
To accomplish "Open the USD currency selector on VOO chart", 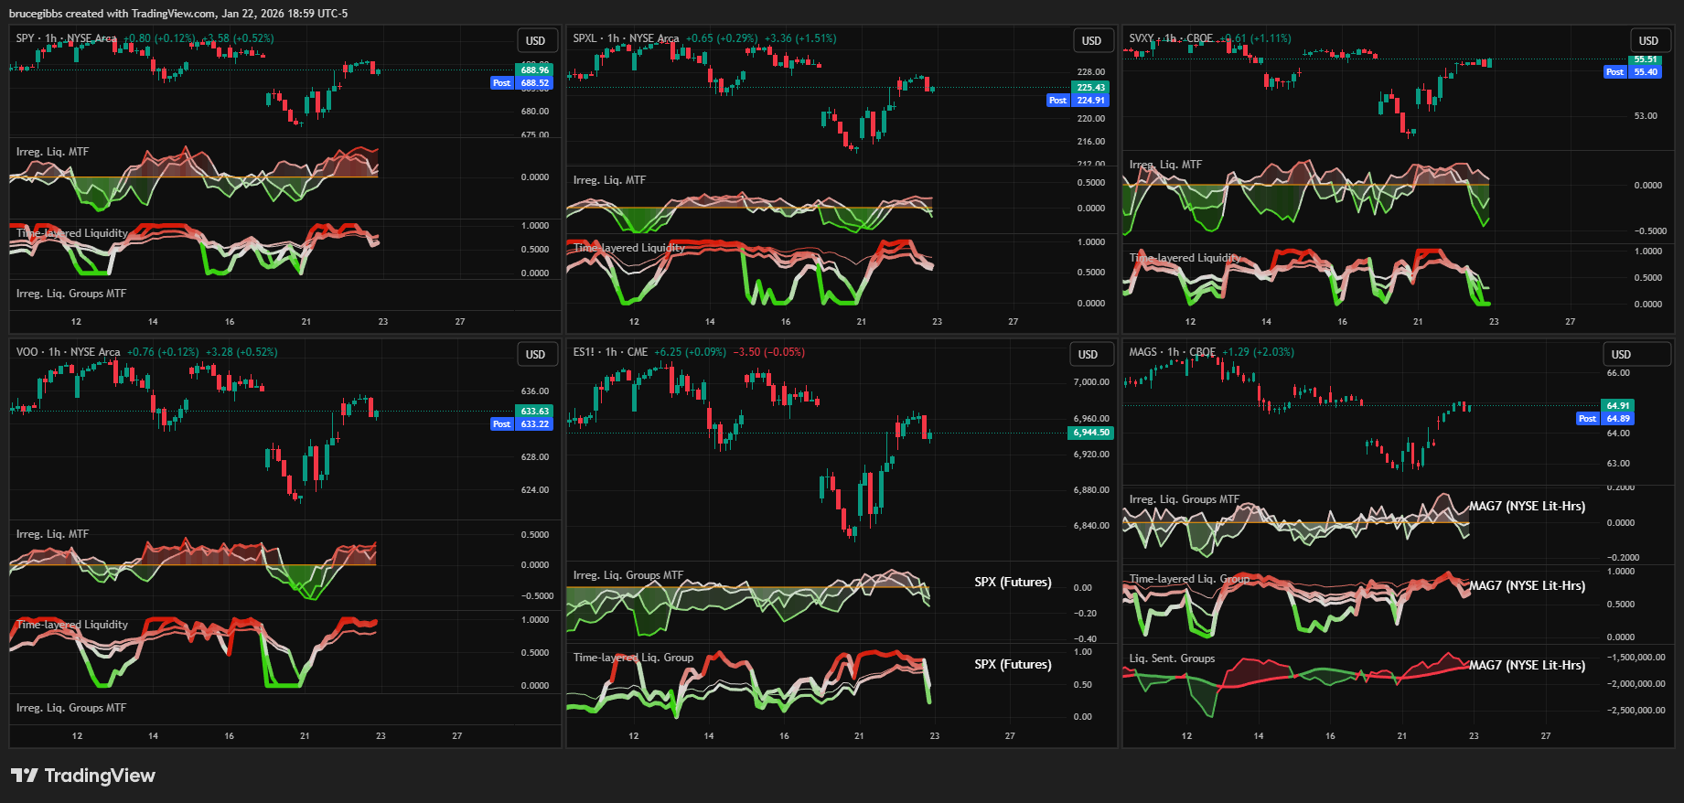I will tap(535, 355).
